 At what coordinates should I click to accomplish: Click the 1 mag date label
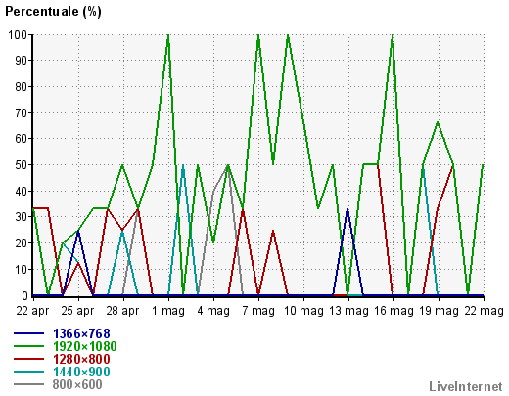[168, 311]
